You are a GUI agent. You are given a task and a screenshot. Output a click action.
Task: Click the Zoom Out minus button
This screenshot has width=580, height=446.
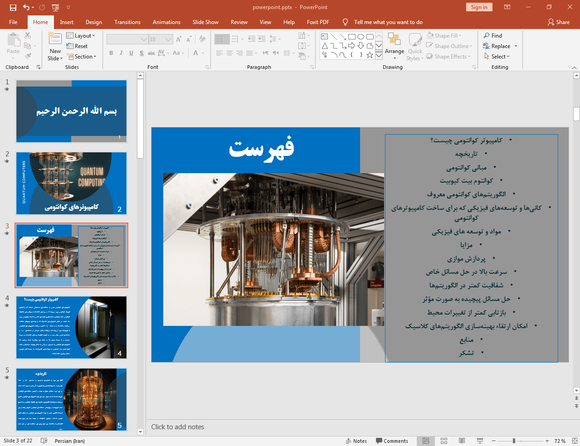494,441
